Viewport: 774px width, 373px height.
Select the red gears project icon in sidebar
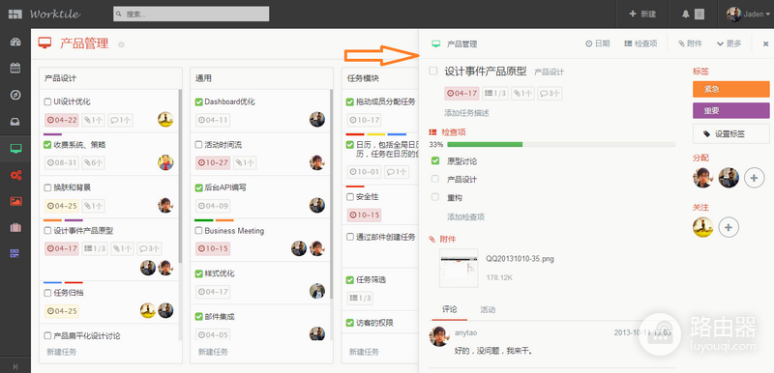(15, 175)
